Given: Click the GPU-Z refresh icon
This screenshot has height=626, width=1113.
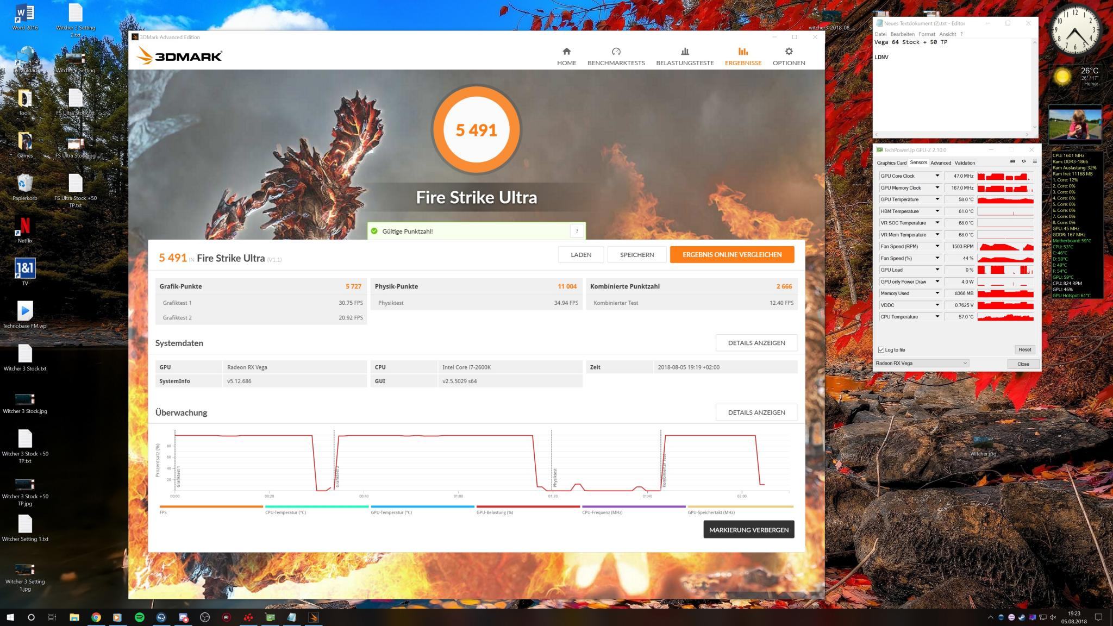Looking at the screenshot, I should click(x=1024, y=161).
